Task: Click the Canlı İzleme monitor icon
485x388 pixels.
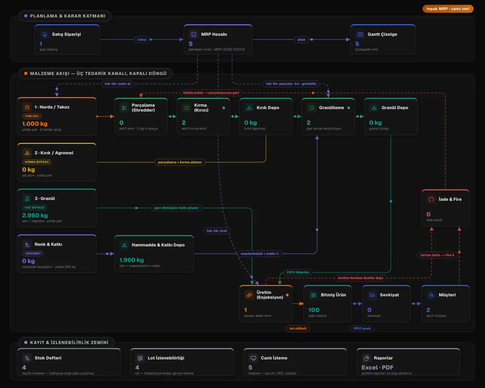Action: click(253, 358)
